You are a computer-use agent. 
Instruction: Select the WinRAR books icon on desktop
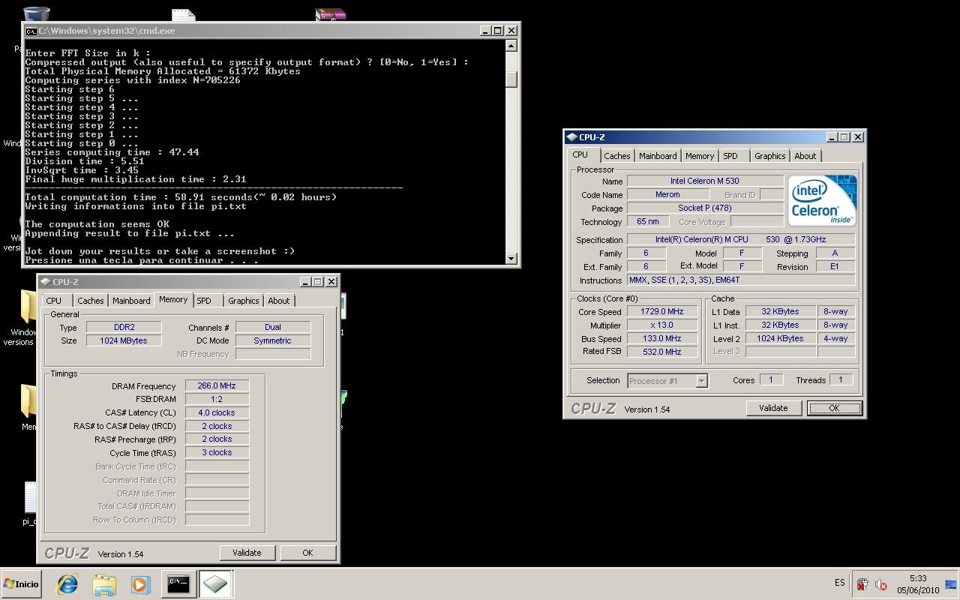pos(330,14)
